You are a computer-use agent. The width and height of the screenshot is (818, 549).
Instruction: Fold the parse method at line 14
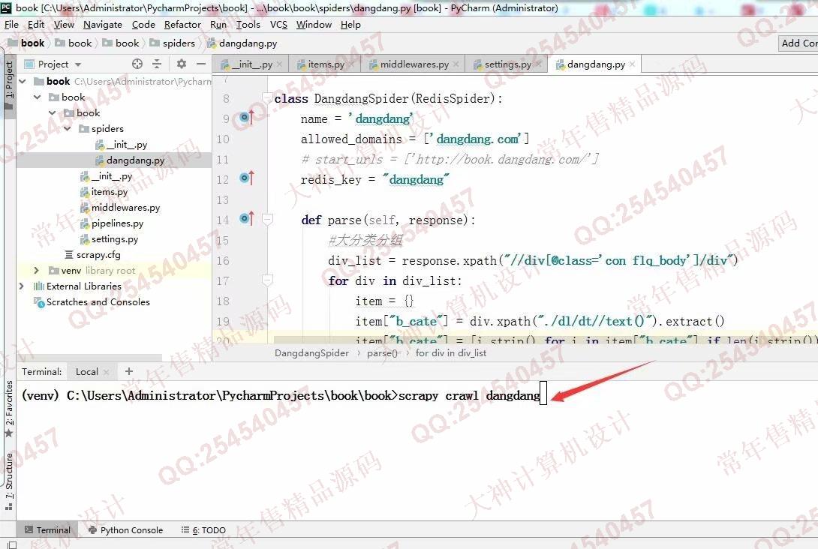pyautogui.click(x=267, y=220)
